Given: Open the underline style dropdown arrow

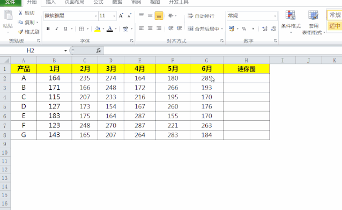Looking at the screenshot, I should click(x=71, y=29).
